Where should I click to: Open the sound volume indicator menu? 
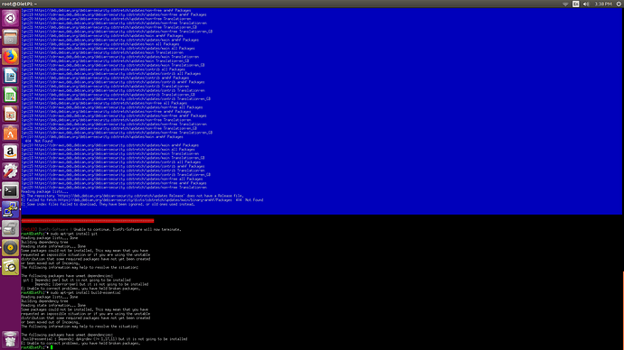(586, 4)
